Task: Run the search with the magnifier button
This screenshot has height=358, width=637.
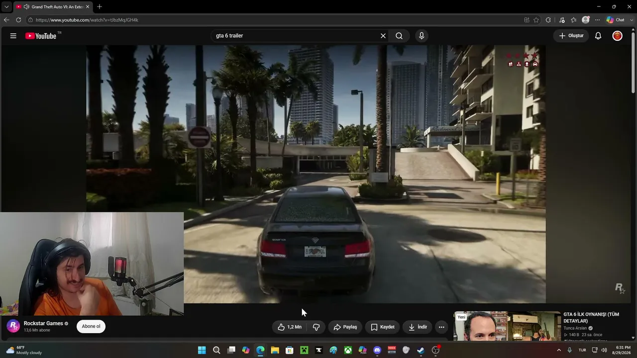Action: [399, 36]
